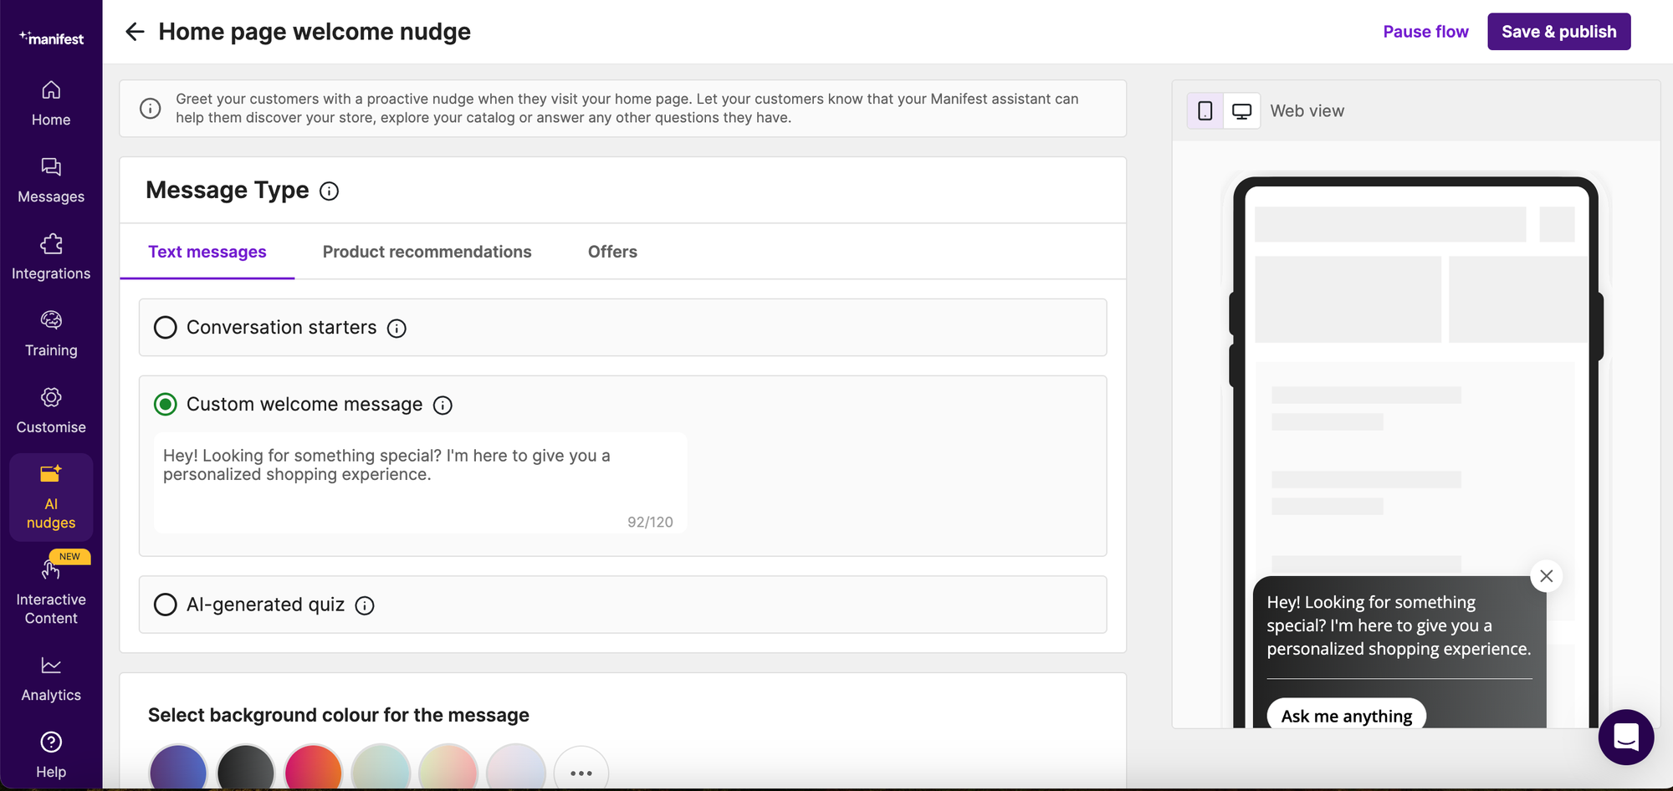The height and width of the screenshot is (791, 1673).
Task: Open the Integrations panel
Action: coord(51,256)
